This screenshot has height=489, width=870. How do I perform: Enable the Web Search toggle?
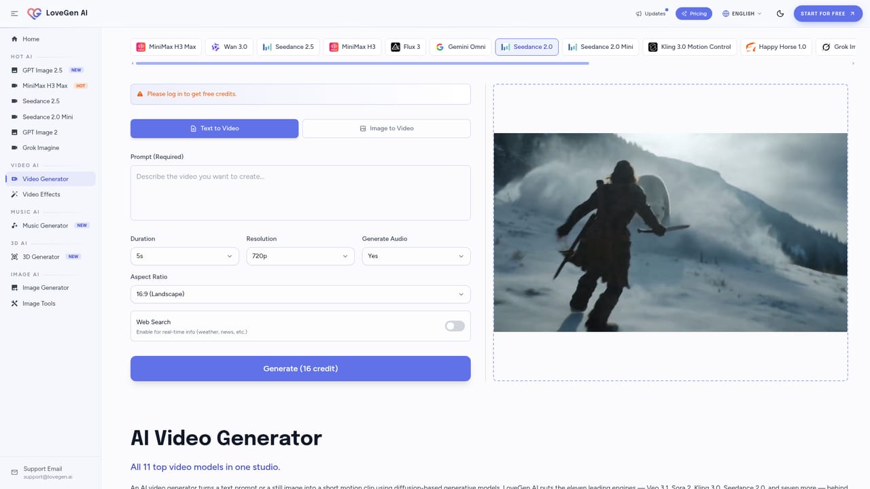click(455, 326)
